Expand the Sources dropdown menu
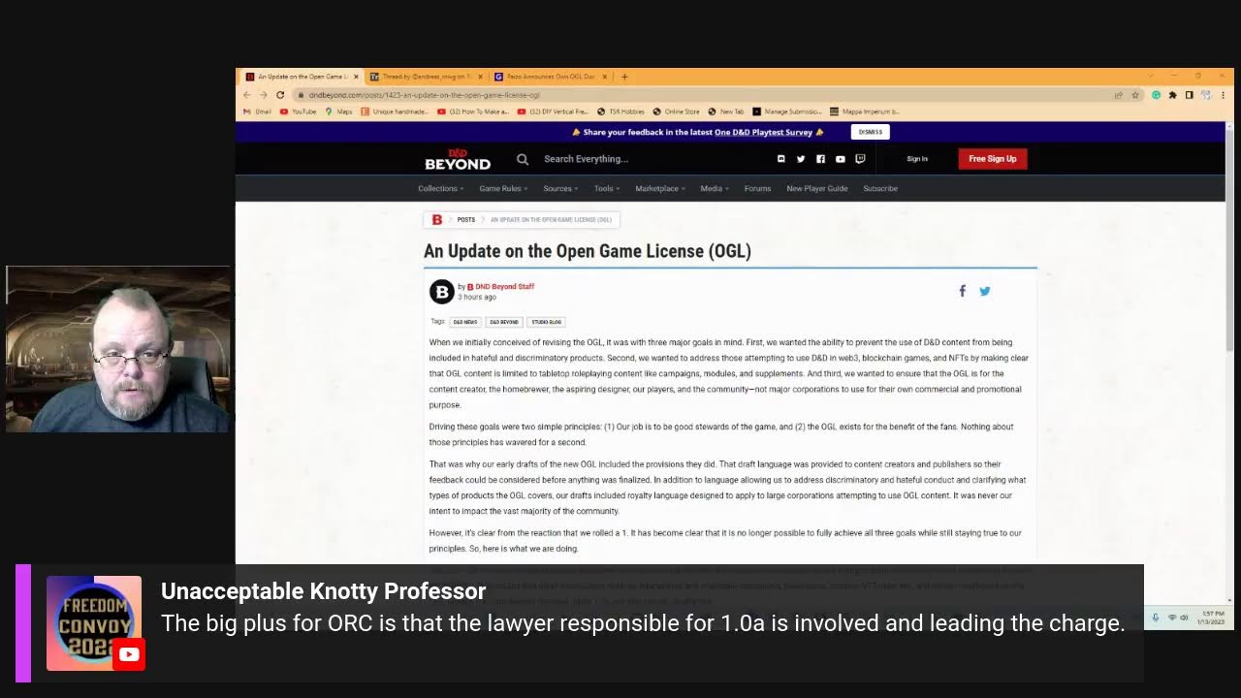Image resolution: width=1241 pixels, height=698 pixels. point(560,188)
